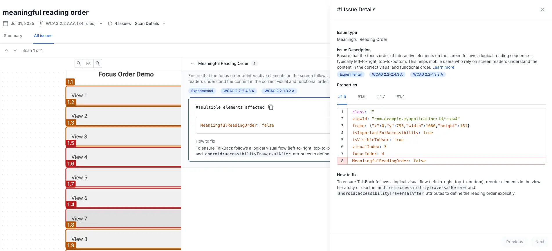The height and width of the screenshot is (251, 552).
Task: Click the Previous button
Action: coord(515,242)
